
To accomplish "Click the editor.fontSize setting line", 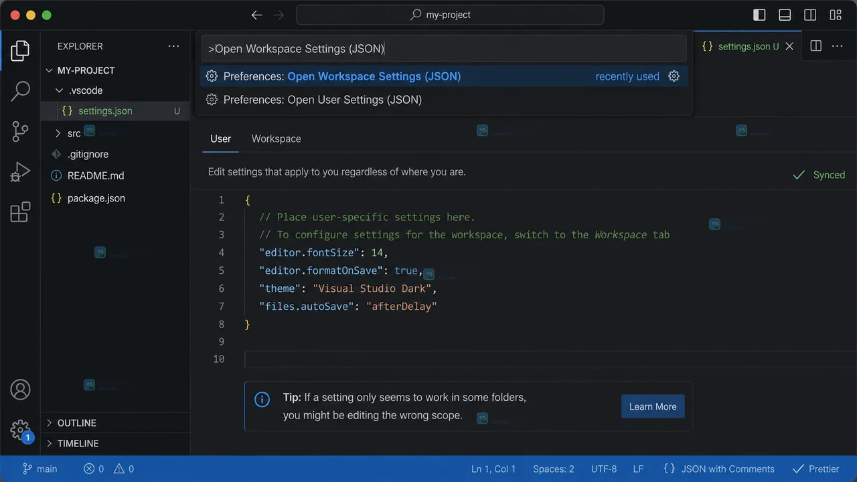I will pos(323,252).
